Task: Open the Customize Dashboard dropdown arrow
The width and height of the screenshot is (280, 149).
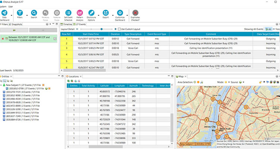Action: (127, 16)
